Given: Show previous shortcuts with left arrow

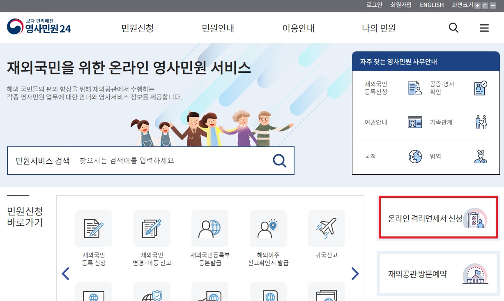Looking at the screenshot, I should 65,273.
